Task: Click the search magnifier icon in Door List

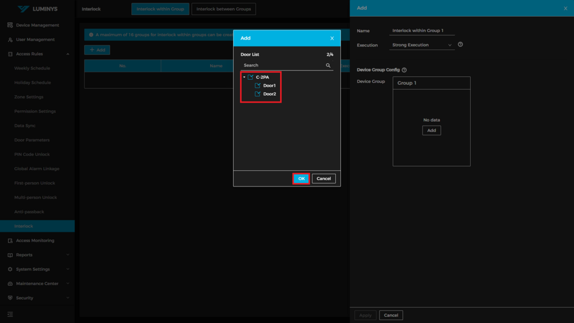Action: [x=328, y=65]
